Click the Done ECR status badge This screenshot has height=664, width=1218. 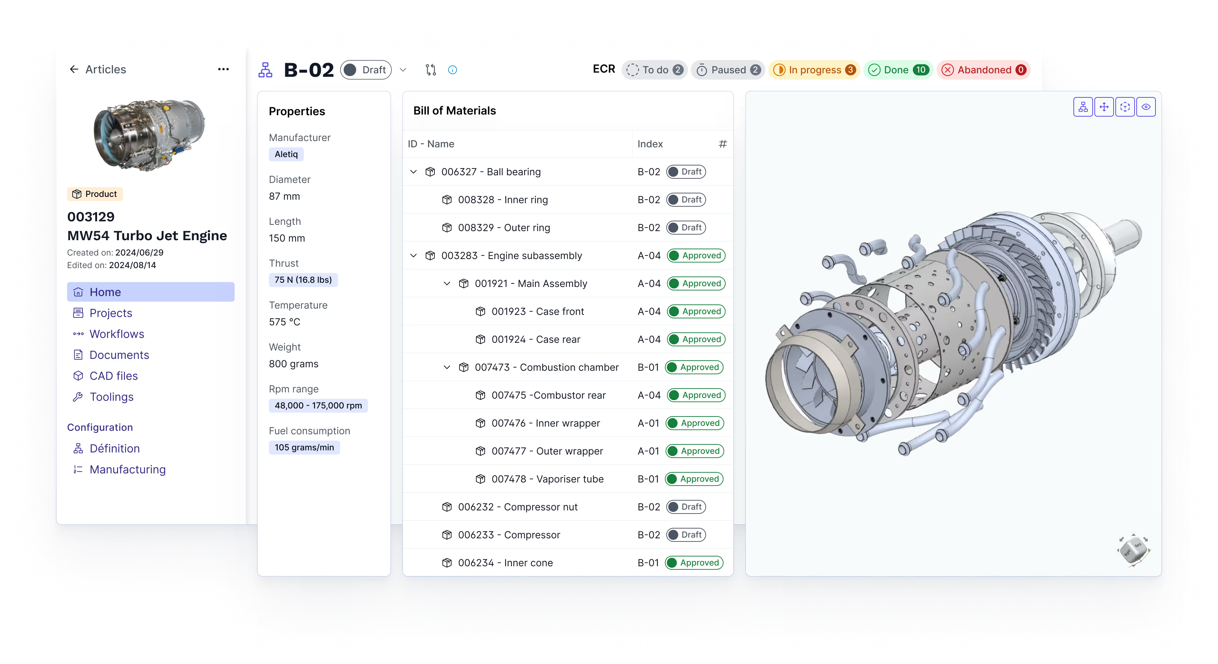click(898, 70)
